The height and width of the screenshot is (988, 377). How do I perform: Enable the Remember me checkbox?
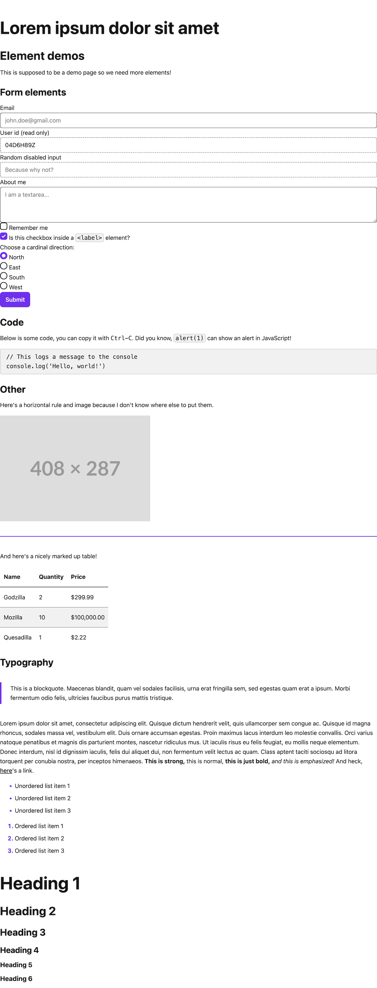coord(4,226)
